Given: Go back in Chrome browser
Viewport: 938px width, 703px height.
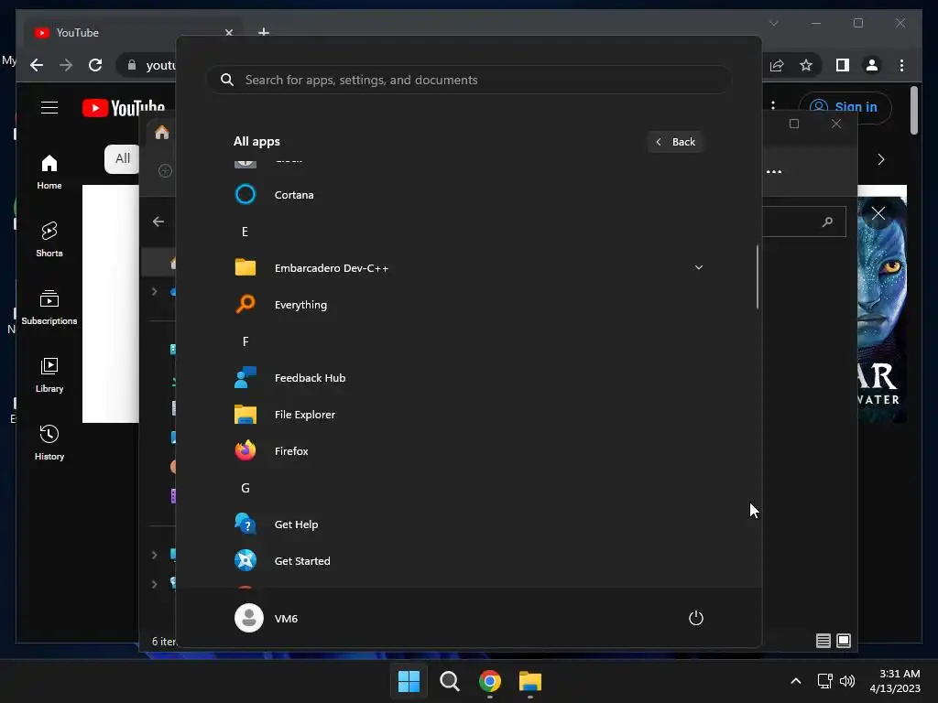Looking at the screenshot, I should click(37, 65).
